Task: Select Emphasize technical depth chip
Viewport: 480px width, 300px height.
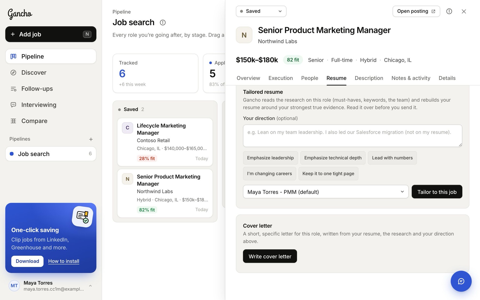Action: pos(333,158)
